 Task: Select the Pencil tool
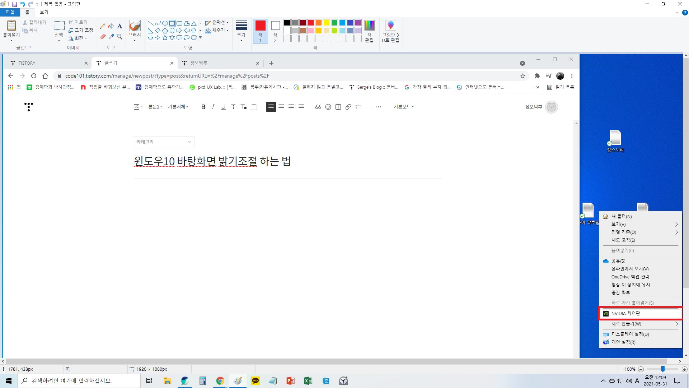pyautogui.click(x=103, y=26)
